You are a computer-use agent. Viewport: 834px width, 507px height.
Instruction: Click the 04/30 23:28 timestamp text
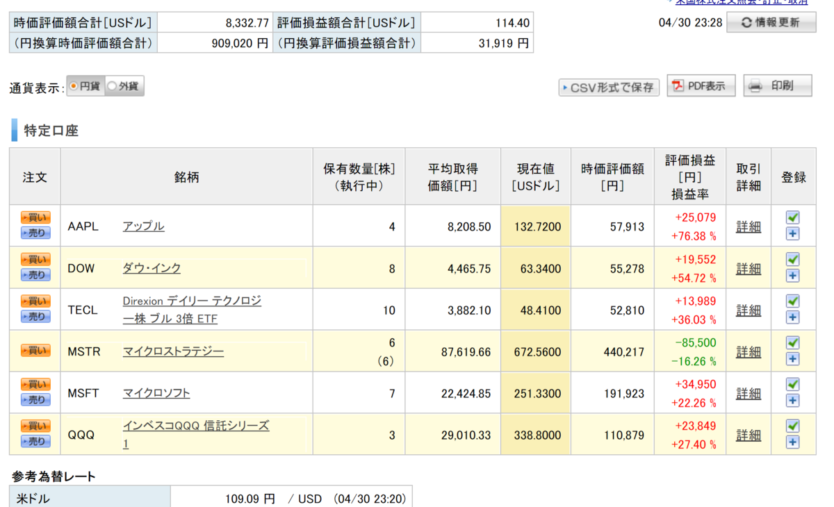[690, 23]
